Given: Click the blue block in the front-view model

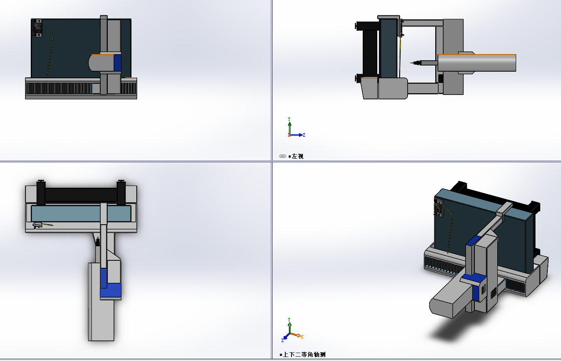Looking at the screenshot, I should [117, 62].
